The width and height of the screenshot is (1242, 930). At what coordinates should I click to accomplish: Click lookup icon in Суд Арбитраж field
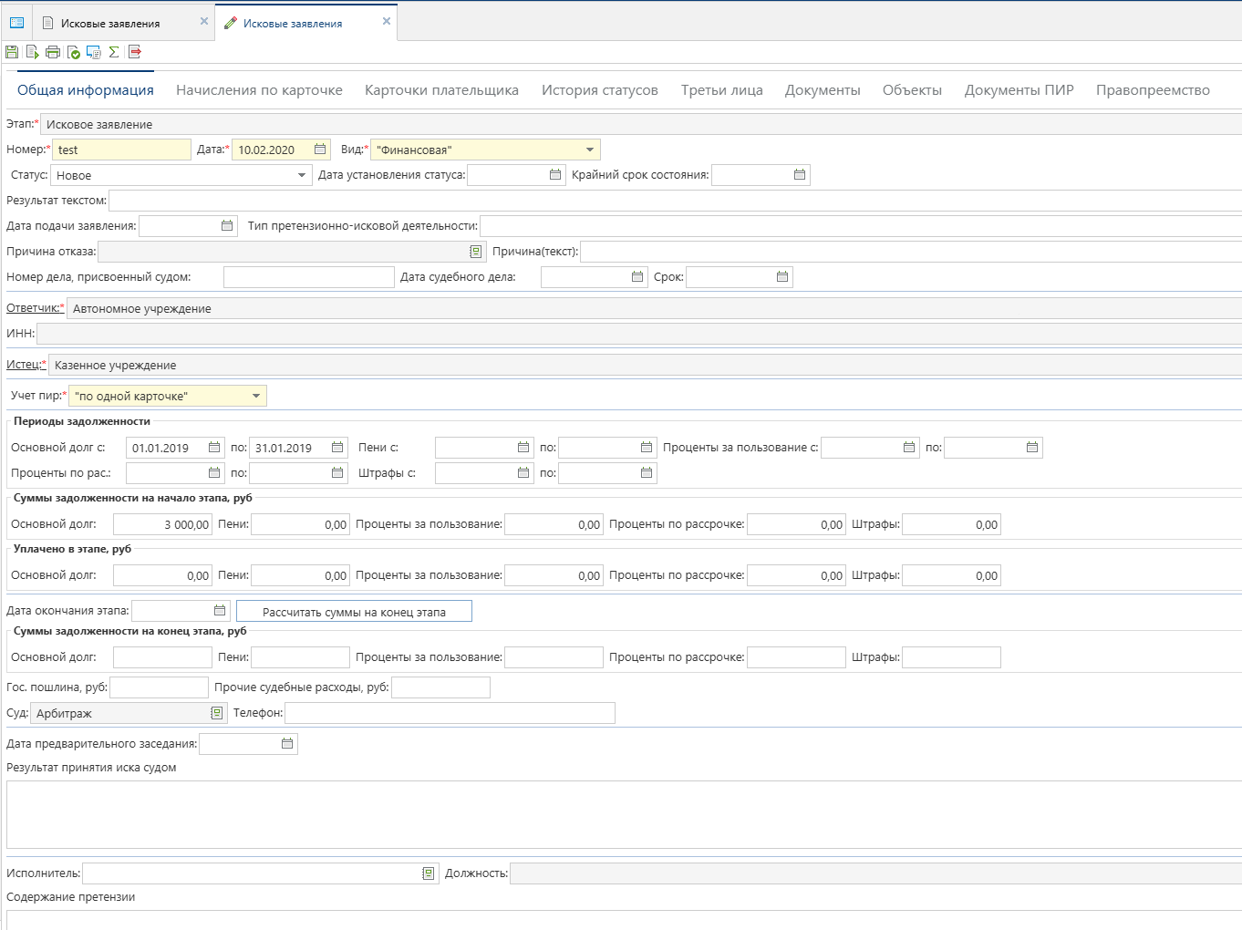click(216, 713)
